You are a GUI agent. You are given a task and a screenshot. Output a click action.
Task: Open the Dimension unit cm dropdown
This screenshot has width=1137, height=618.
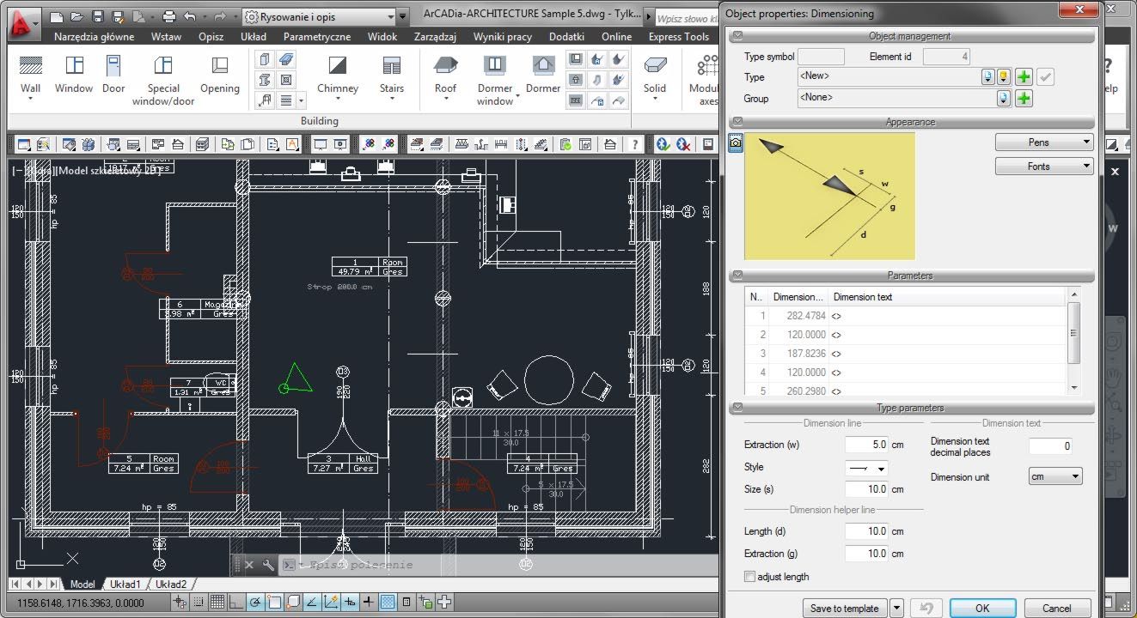[1055, 476]
